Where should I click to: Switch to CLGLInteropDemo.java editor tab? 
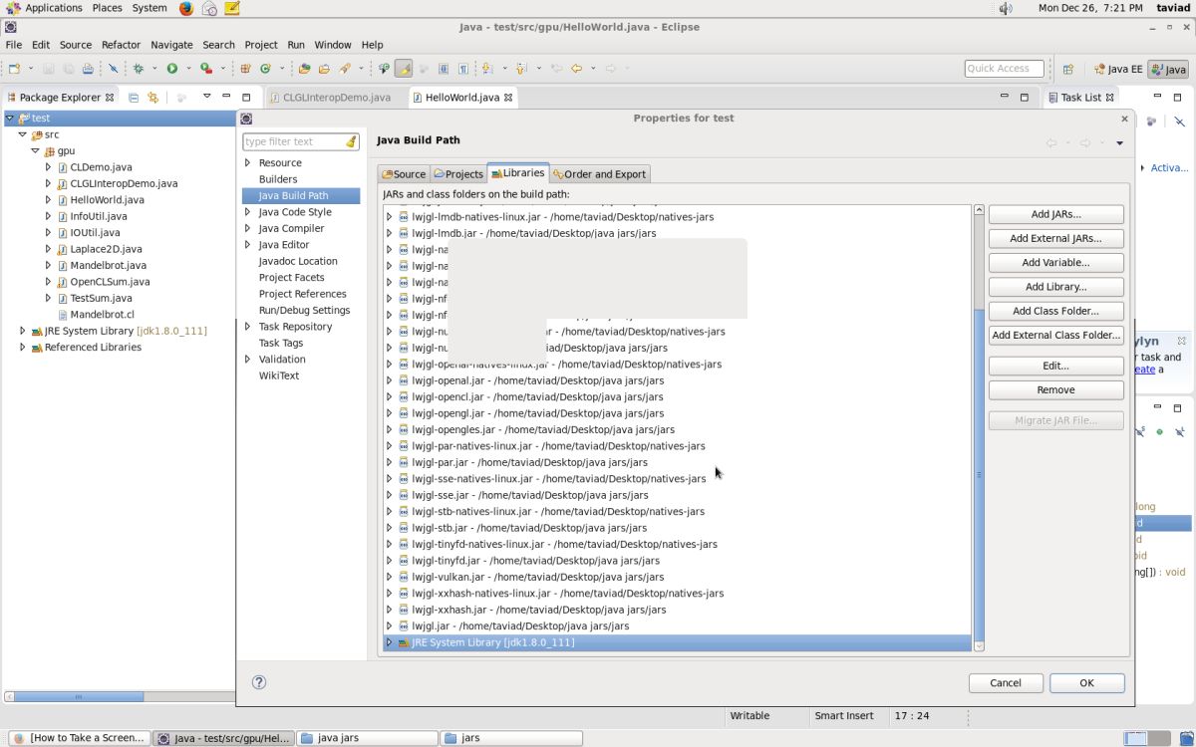[329, 98]
